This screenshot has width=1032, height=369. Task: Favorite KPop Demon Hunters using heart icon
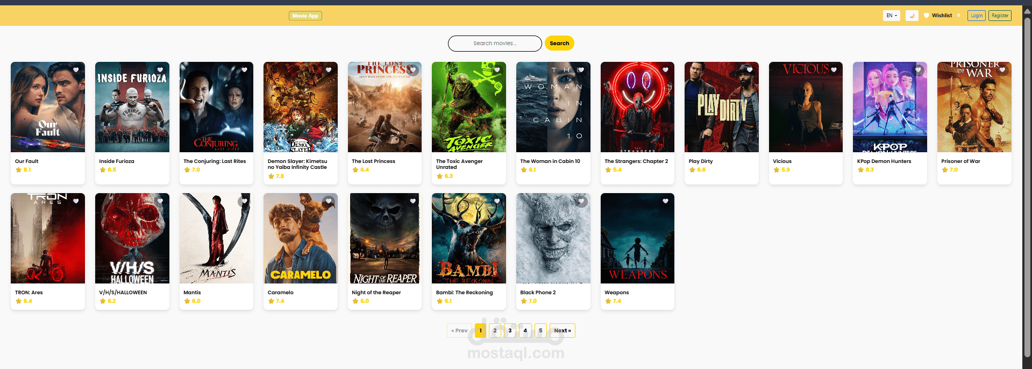coord(918,69)
